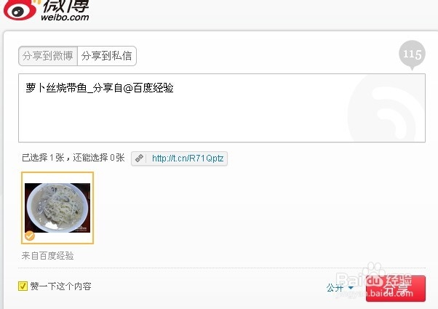
Task: Click the radish fish dish thumbnail
Action: click(x=57, y=208)
